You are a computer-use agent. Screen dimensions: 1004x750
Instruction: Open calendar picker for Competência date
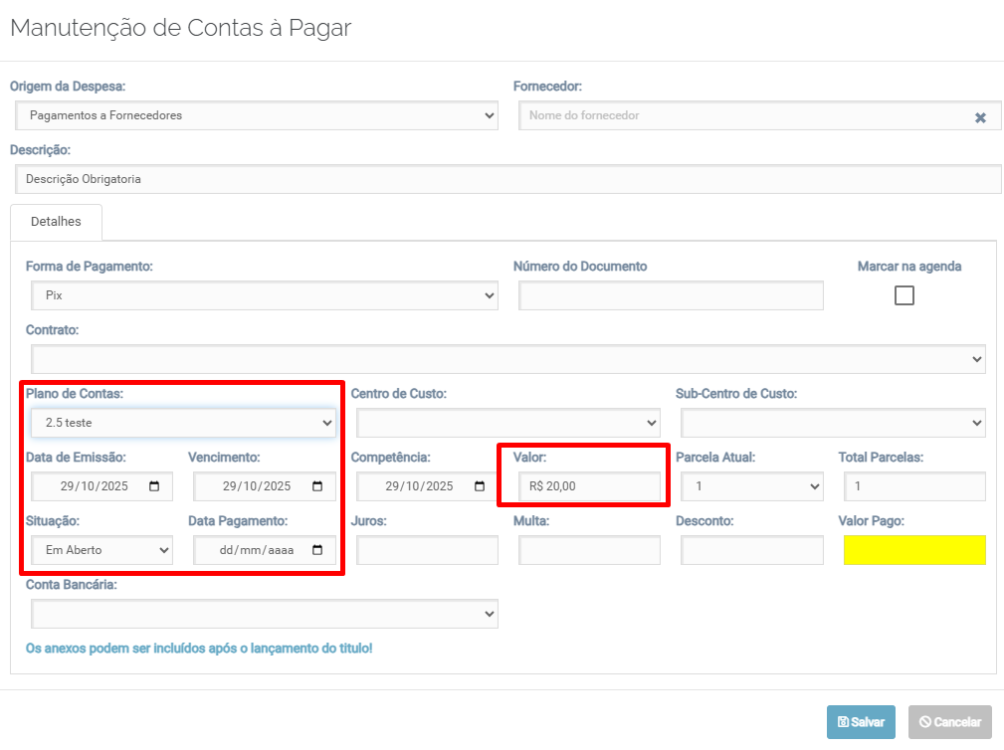click(480, 486)
